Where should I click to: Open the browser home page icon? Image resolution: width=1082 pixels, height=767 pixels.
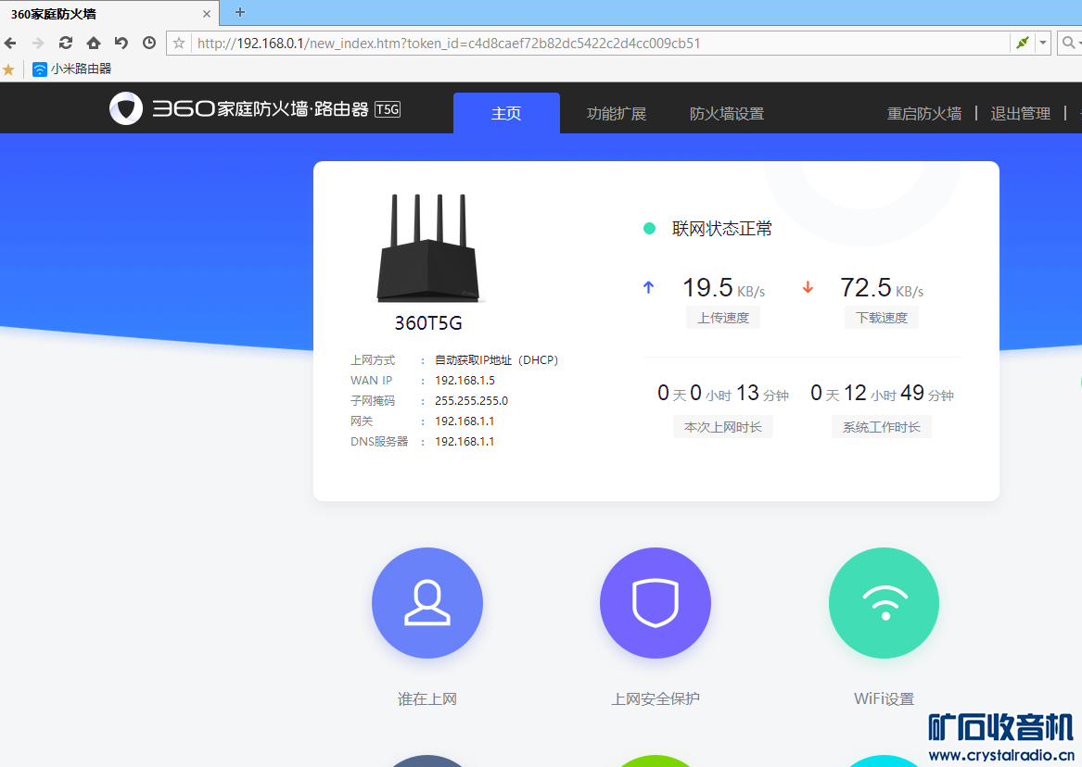(x=93, y=44)
